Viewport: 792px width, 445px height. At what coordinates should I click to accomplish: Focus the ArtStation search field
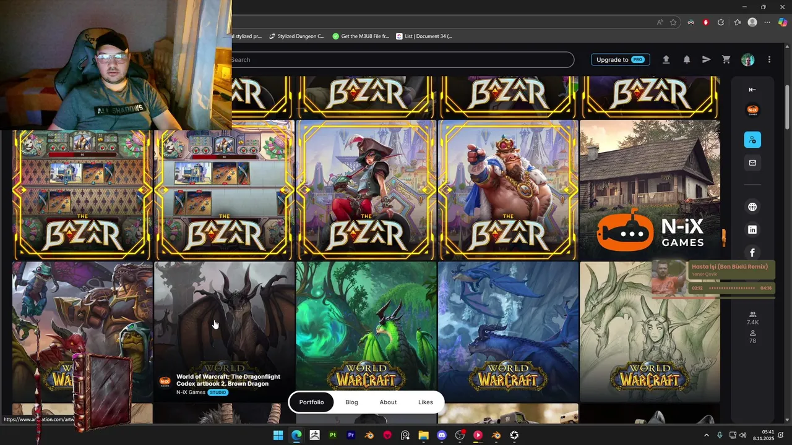pyautogui.click(x=403, y=59)
